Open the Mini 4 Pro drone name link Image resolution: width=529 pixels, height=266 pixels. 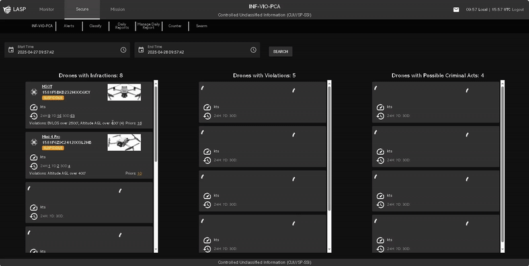51,137
